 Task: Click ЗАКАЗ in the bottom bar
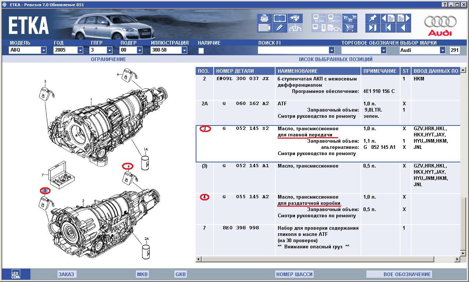pos(66,274)
